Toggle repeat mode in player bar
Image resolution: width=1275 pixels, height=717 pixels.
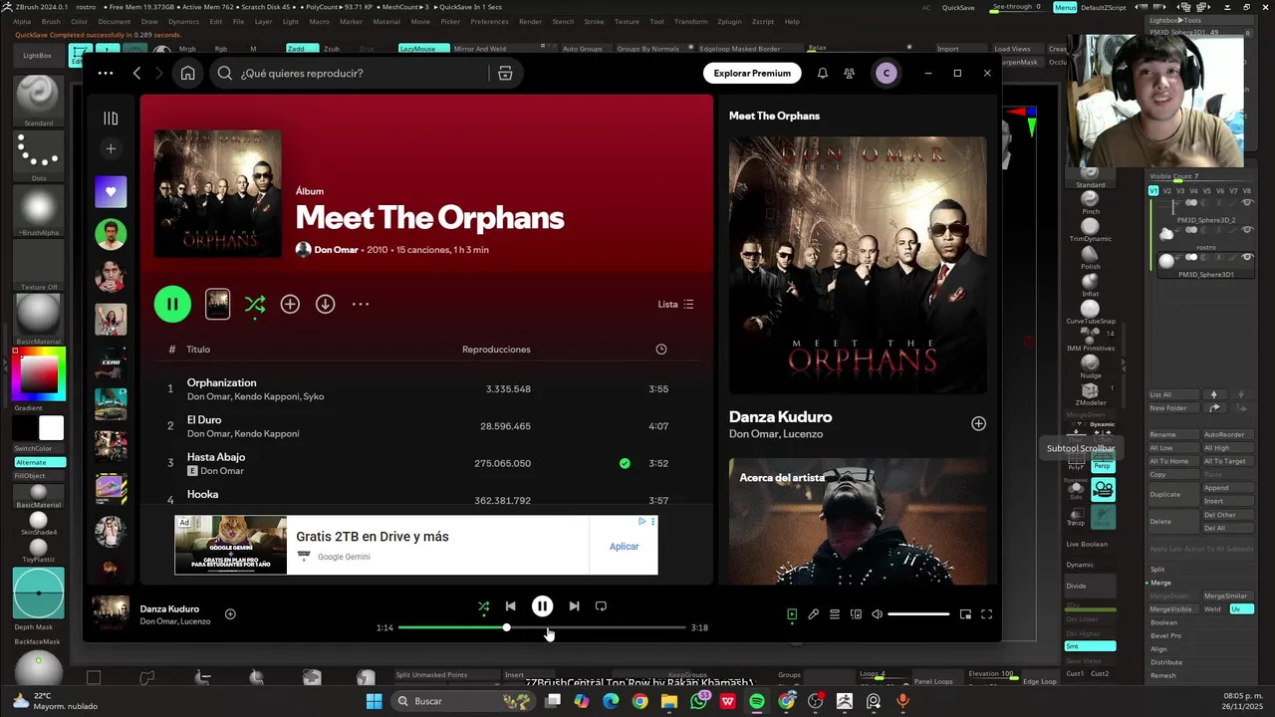click(x=601, y=605)
